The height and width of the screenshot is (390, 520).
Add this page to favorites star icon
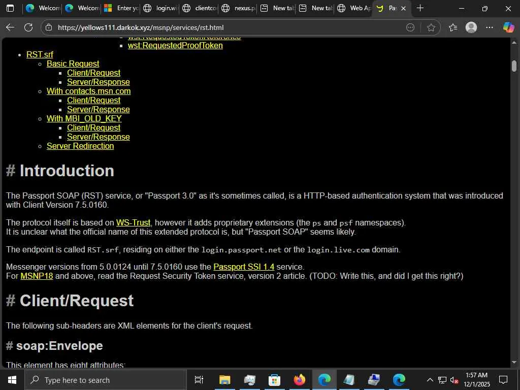point(431,27)
